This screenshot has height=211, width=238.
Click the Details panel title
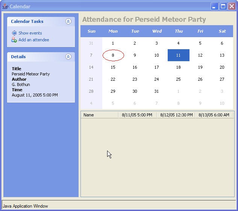pos(18,57)
